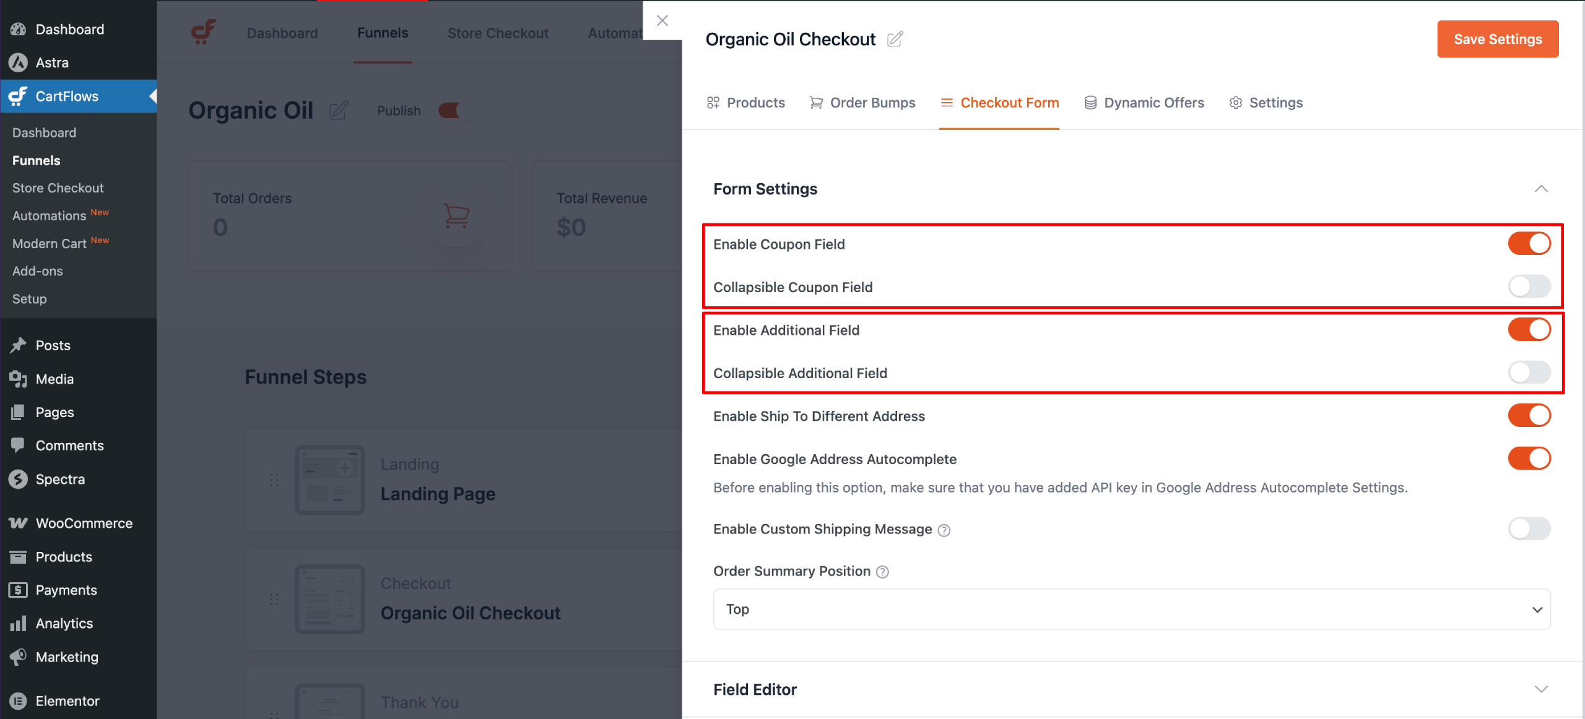Click Save Settings button

(x=1498, y=39)
